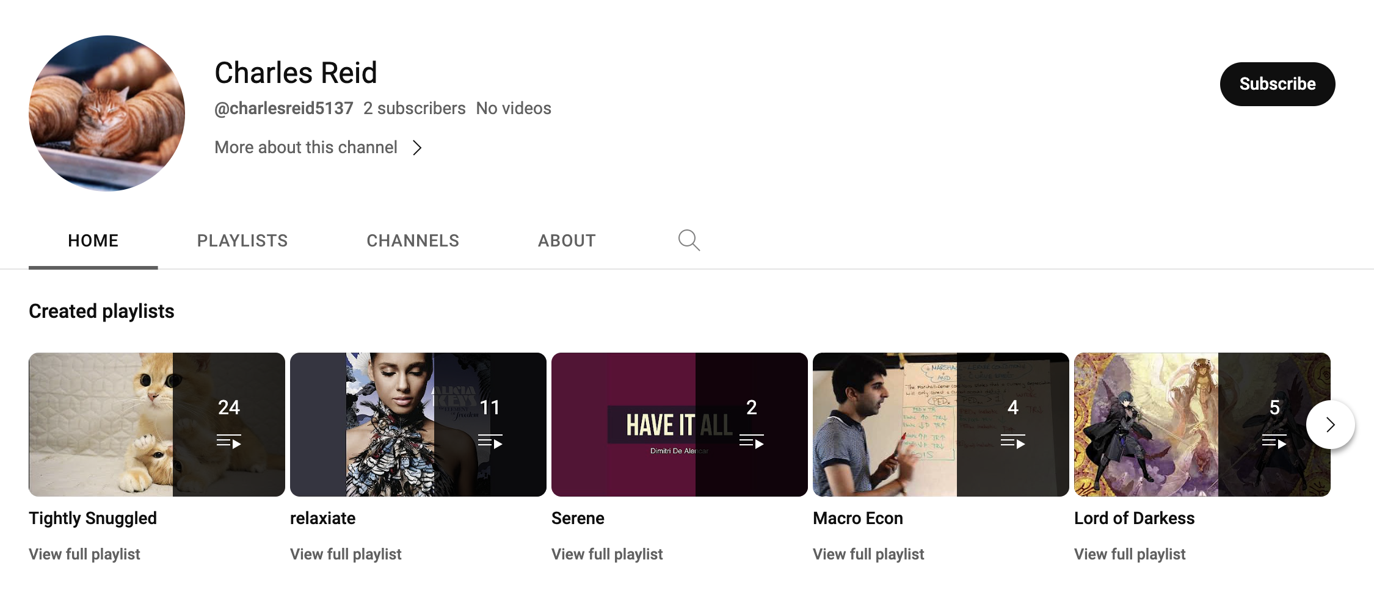
Task: Click the 24 video count on Tightly Snuggled
Action: pyautogui.click(x=229, y=408)
